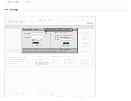Image resolution: width=131 pixels, height=101 pixels.
Task: Open Answer reminder question link
Action: click(x=64, y=35)
